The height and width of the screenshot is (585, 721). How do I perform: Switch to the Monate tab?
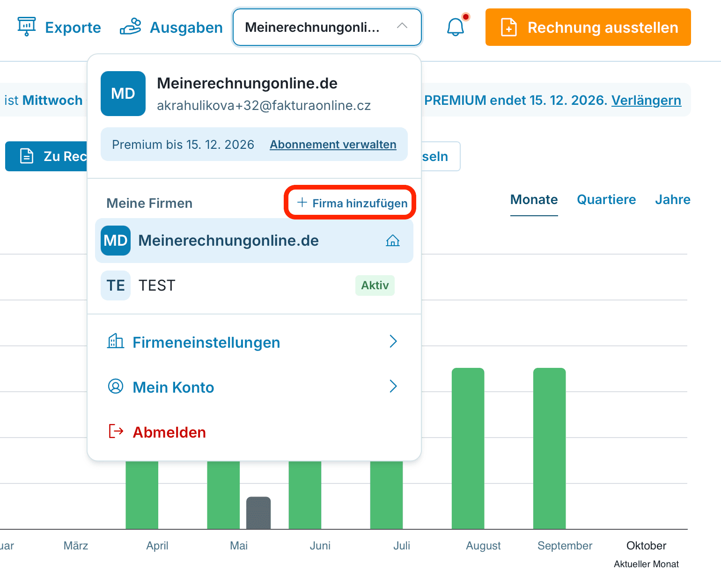534,200
